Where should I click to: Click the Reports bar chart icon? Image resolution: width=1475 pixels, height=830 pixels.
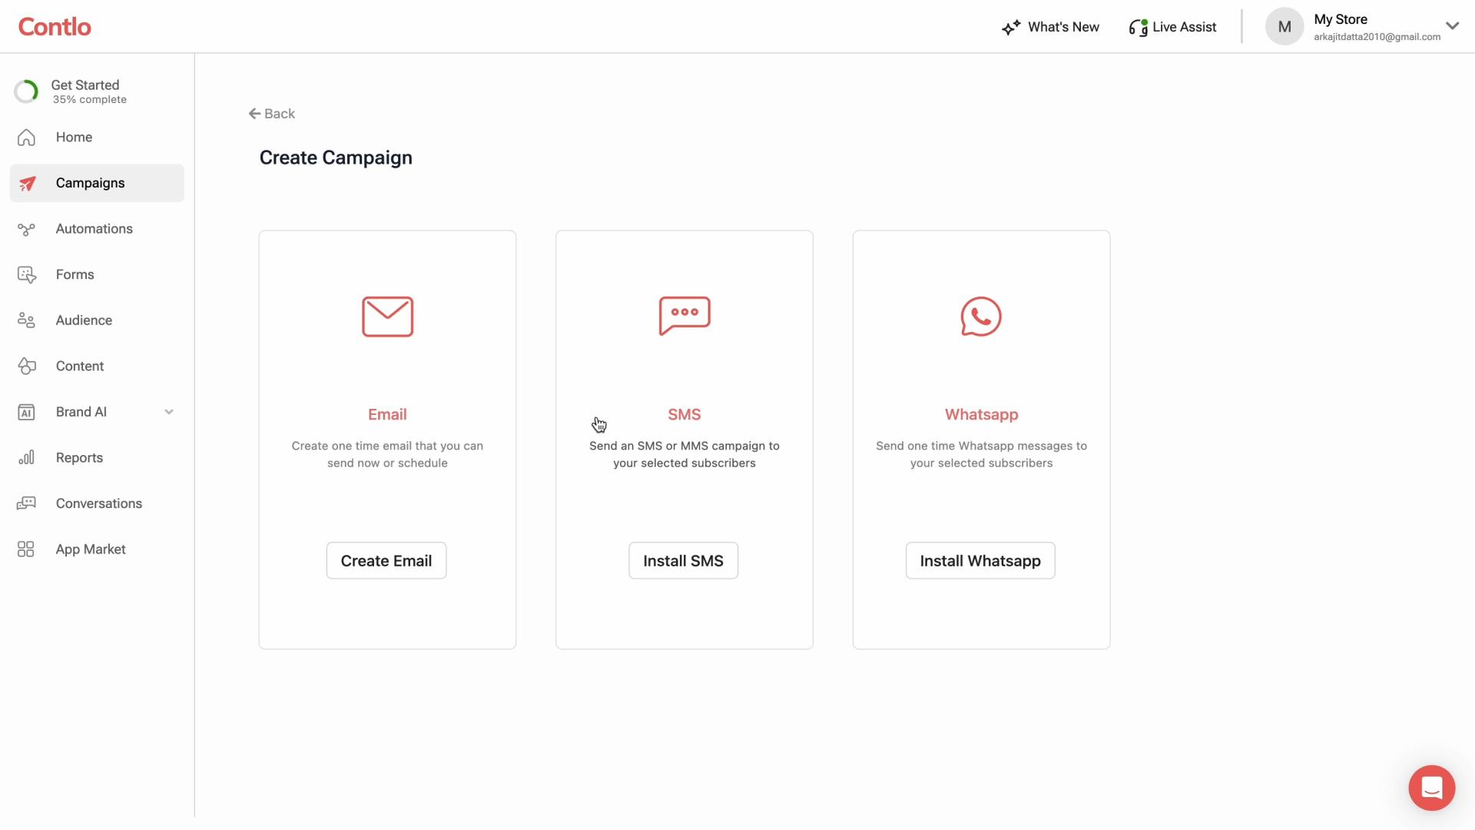coord(26,458)
